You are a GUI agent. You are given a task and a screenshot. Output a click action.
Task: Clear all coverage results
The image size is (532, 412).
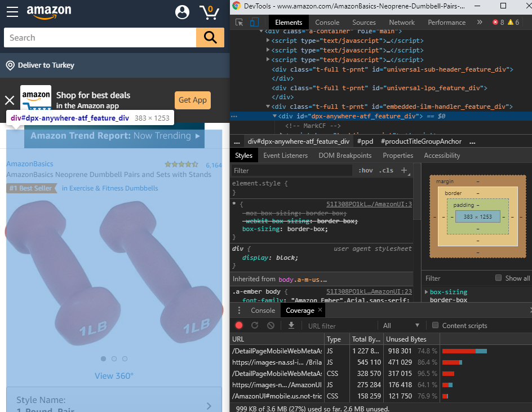click(x=271, y=325)
